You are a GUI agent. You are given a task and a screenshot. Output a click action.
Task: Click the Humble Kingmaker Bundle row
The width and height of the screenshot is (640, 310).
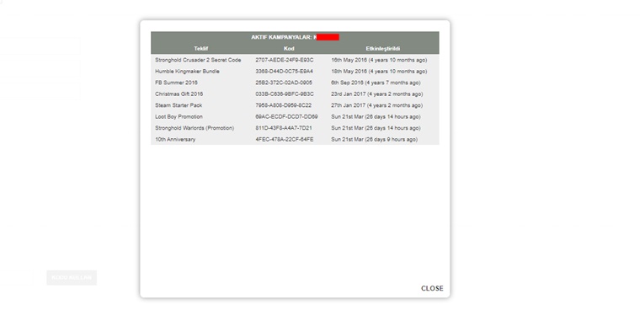tap(295, 72)
